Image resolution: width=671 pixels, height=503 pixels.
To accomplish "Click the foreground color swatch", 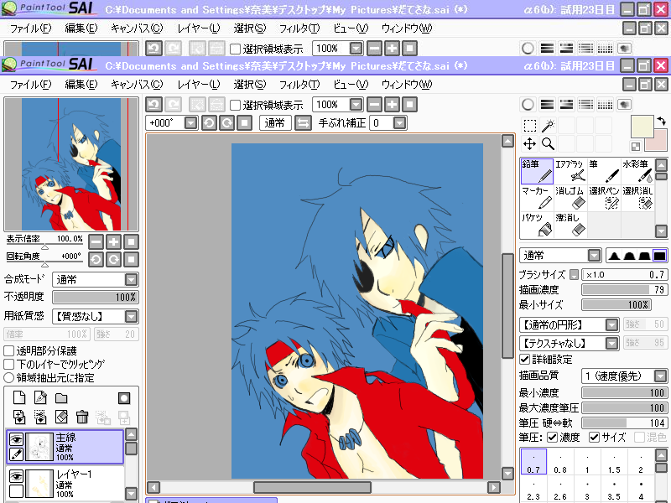I will (642, 127).
